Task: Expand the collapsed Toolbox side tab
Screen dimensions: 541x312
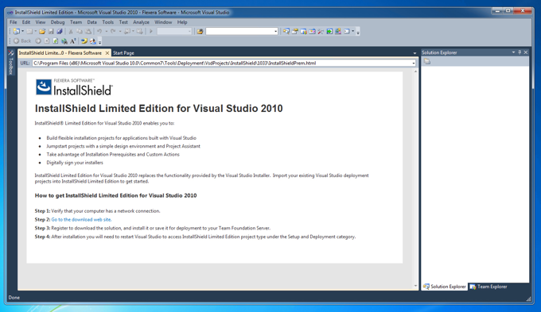Action: tap(10, 63)
